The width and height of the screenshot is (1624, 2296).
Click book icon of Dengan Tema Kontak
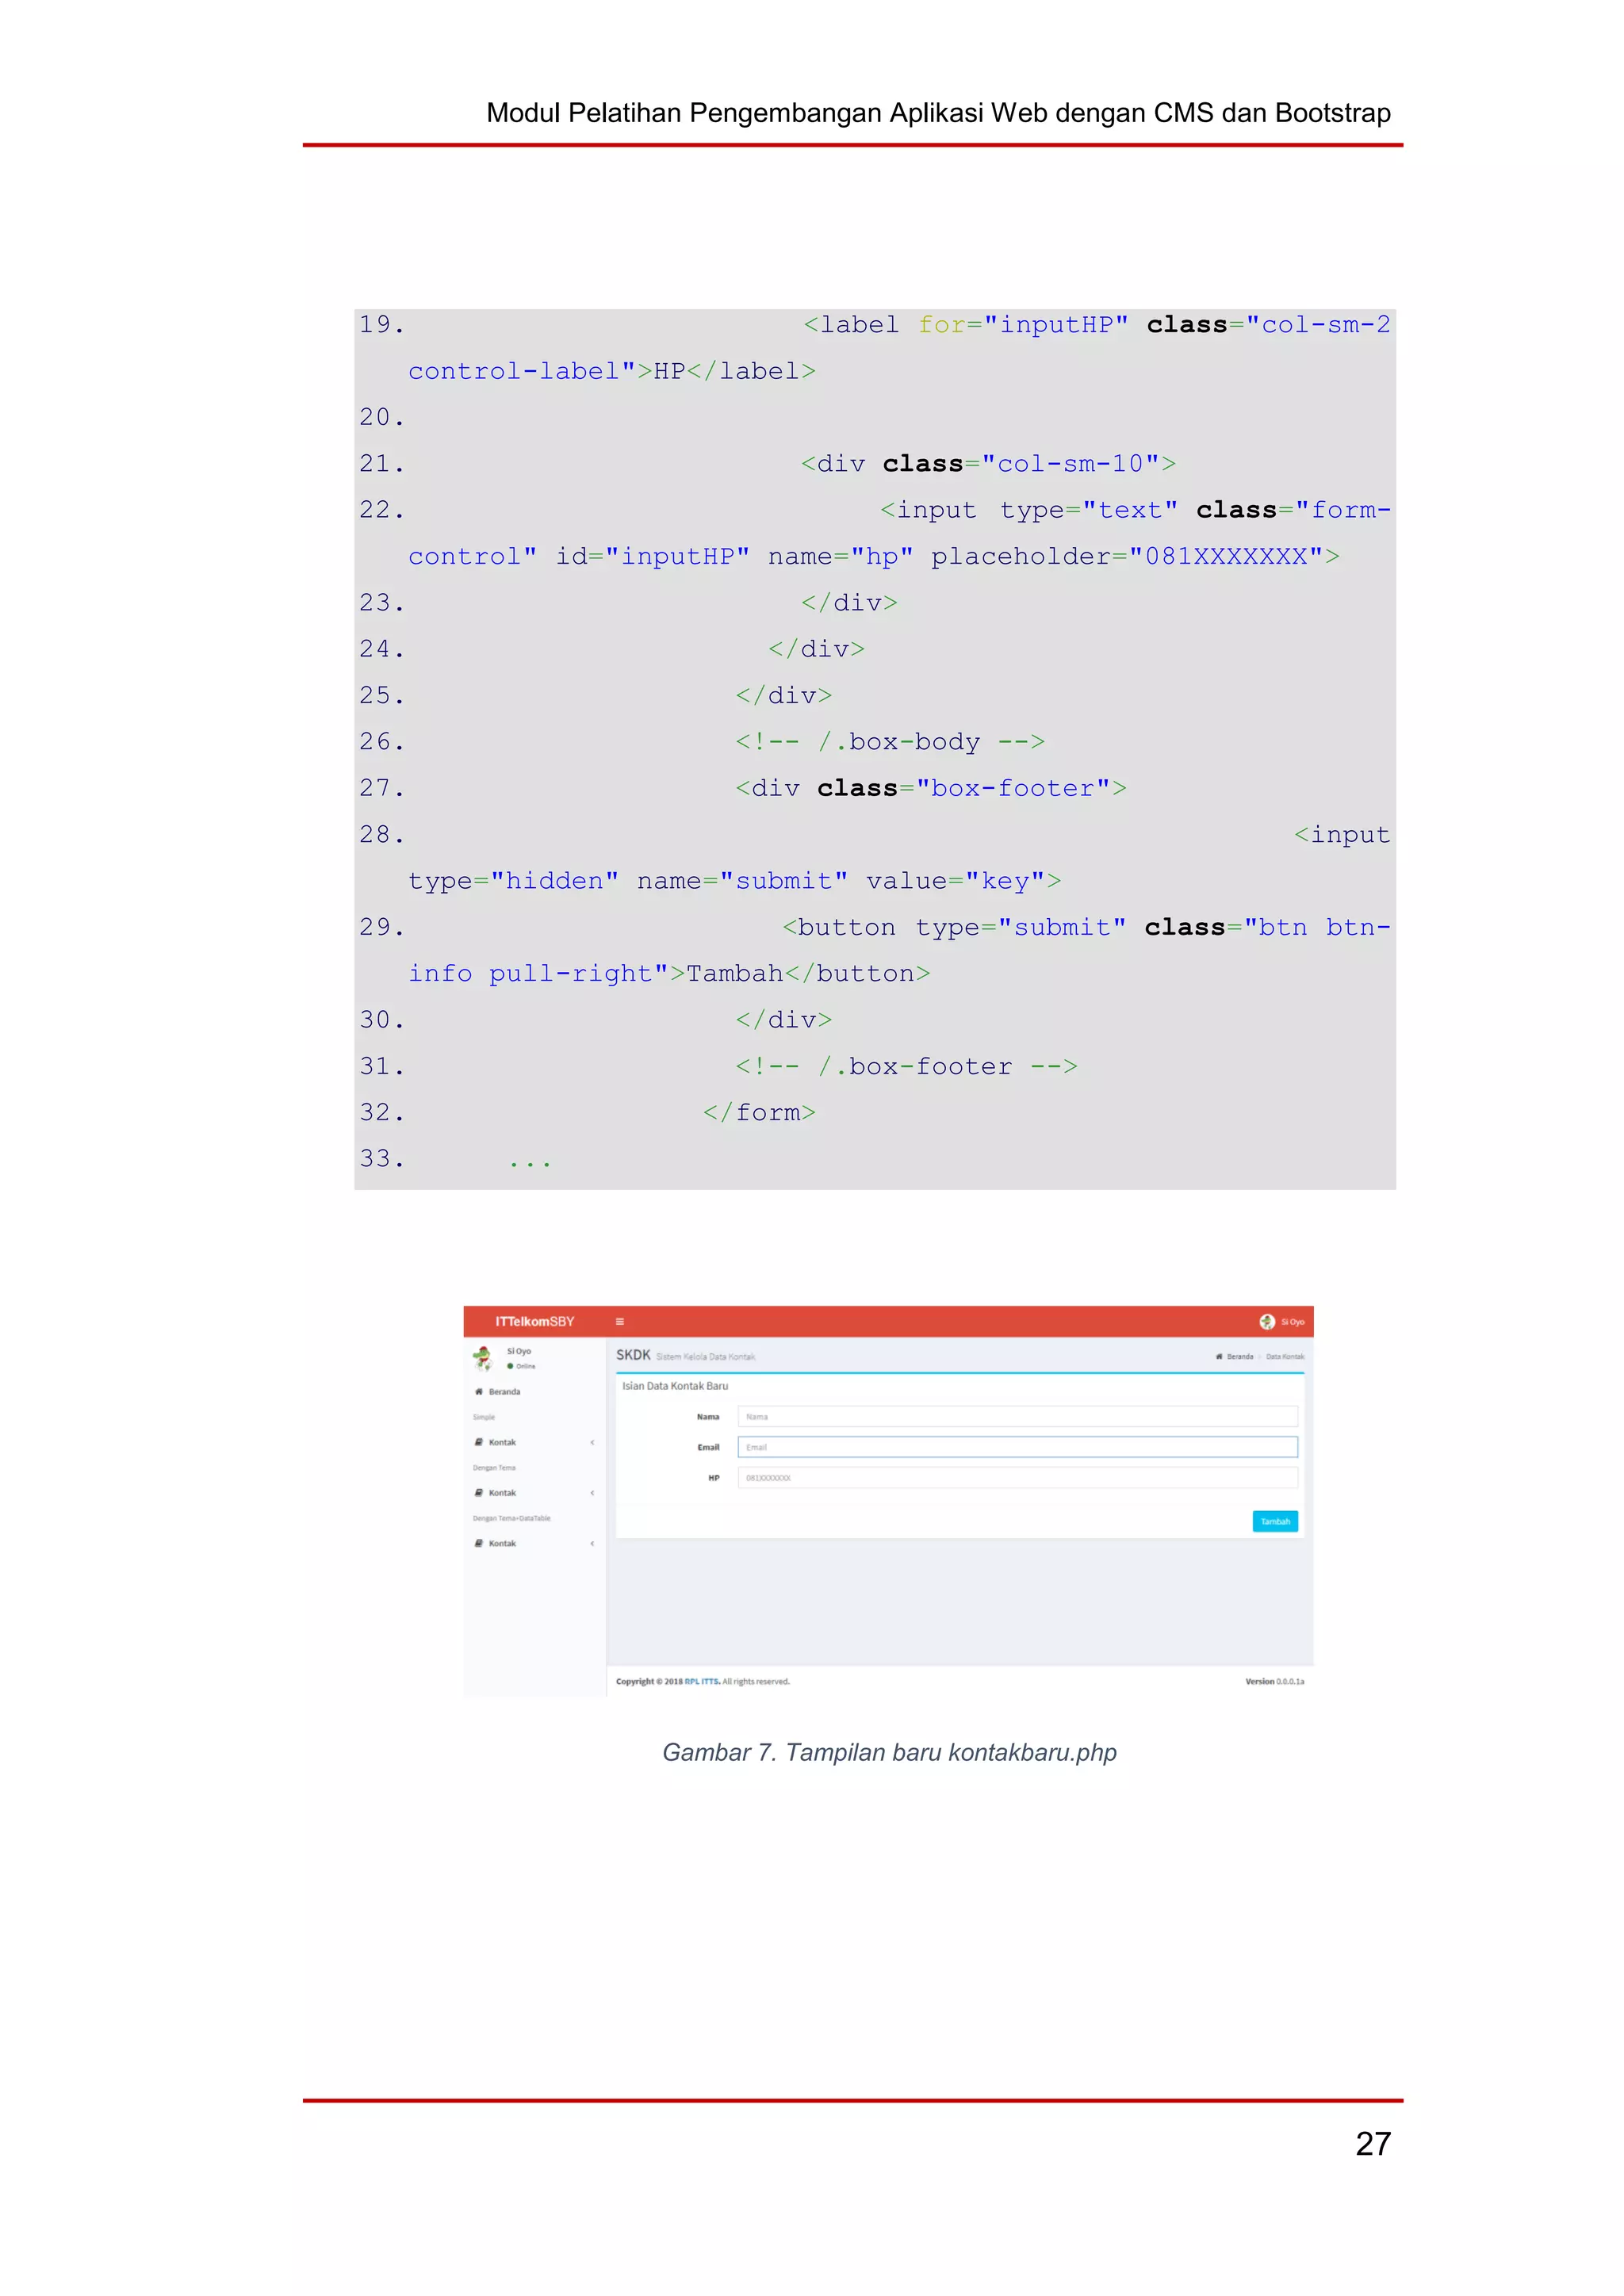(479, 1492)
